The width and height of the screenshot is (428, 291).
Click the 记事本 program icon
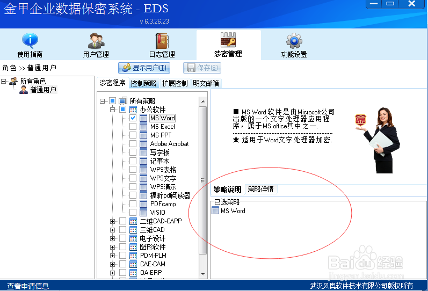click(x=143, y=161)
